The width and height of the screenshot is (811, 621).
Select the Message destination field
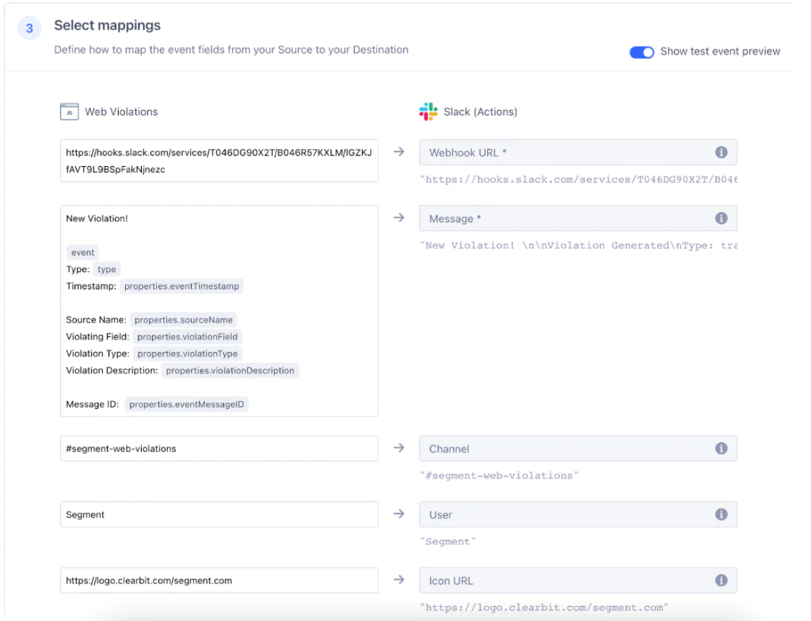pyautogui.click(x=566, y=218)
